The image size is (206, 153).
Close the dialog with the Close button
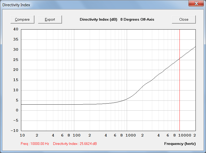184,20
